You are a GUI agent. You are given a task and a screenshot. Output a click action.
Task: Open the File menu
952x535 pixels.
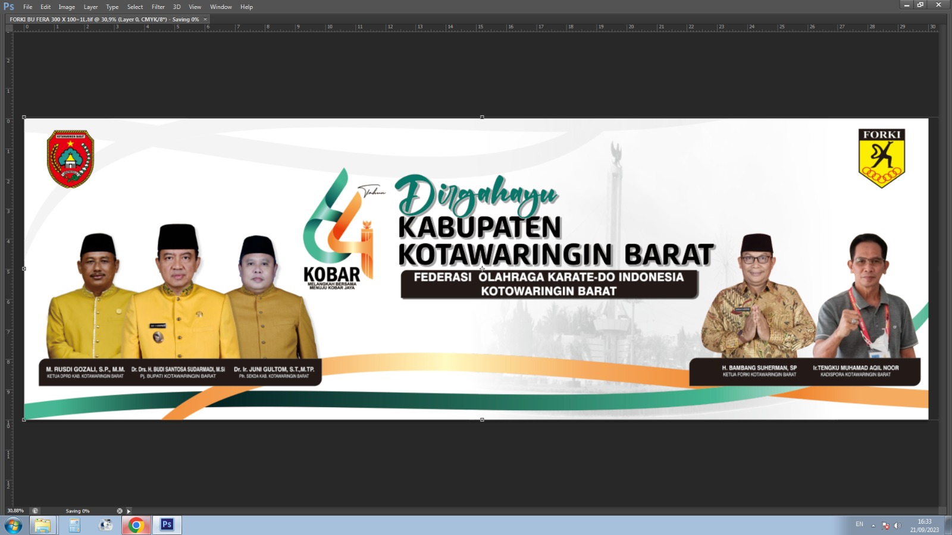(x=28, y=7)
